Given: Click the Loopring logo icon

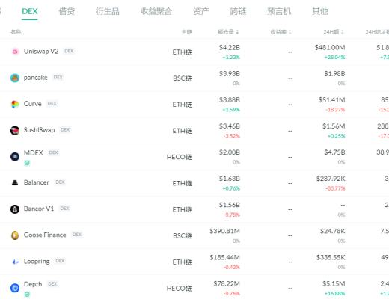Looking at the screenshot, I should click(16, 262).
